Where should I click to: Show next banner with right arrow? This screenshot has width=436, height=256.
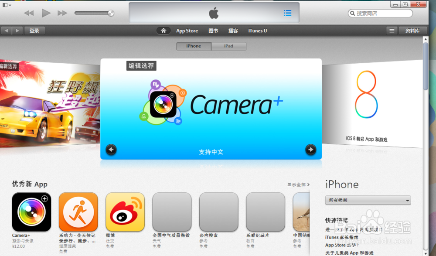pyautogui.click(x=310, y=150)
